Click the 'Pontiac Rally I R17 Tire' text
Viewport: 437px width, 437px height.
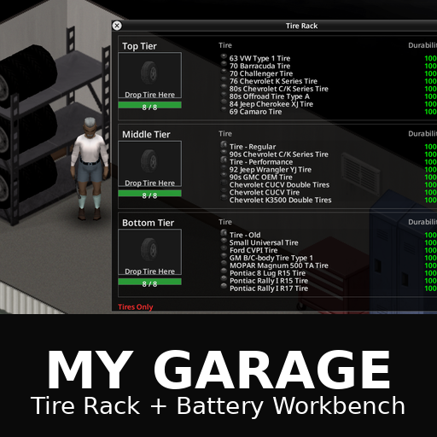(269, 288)
